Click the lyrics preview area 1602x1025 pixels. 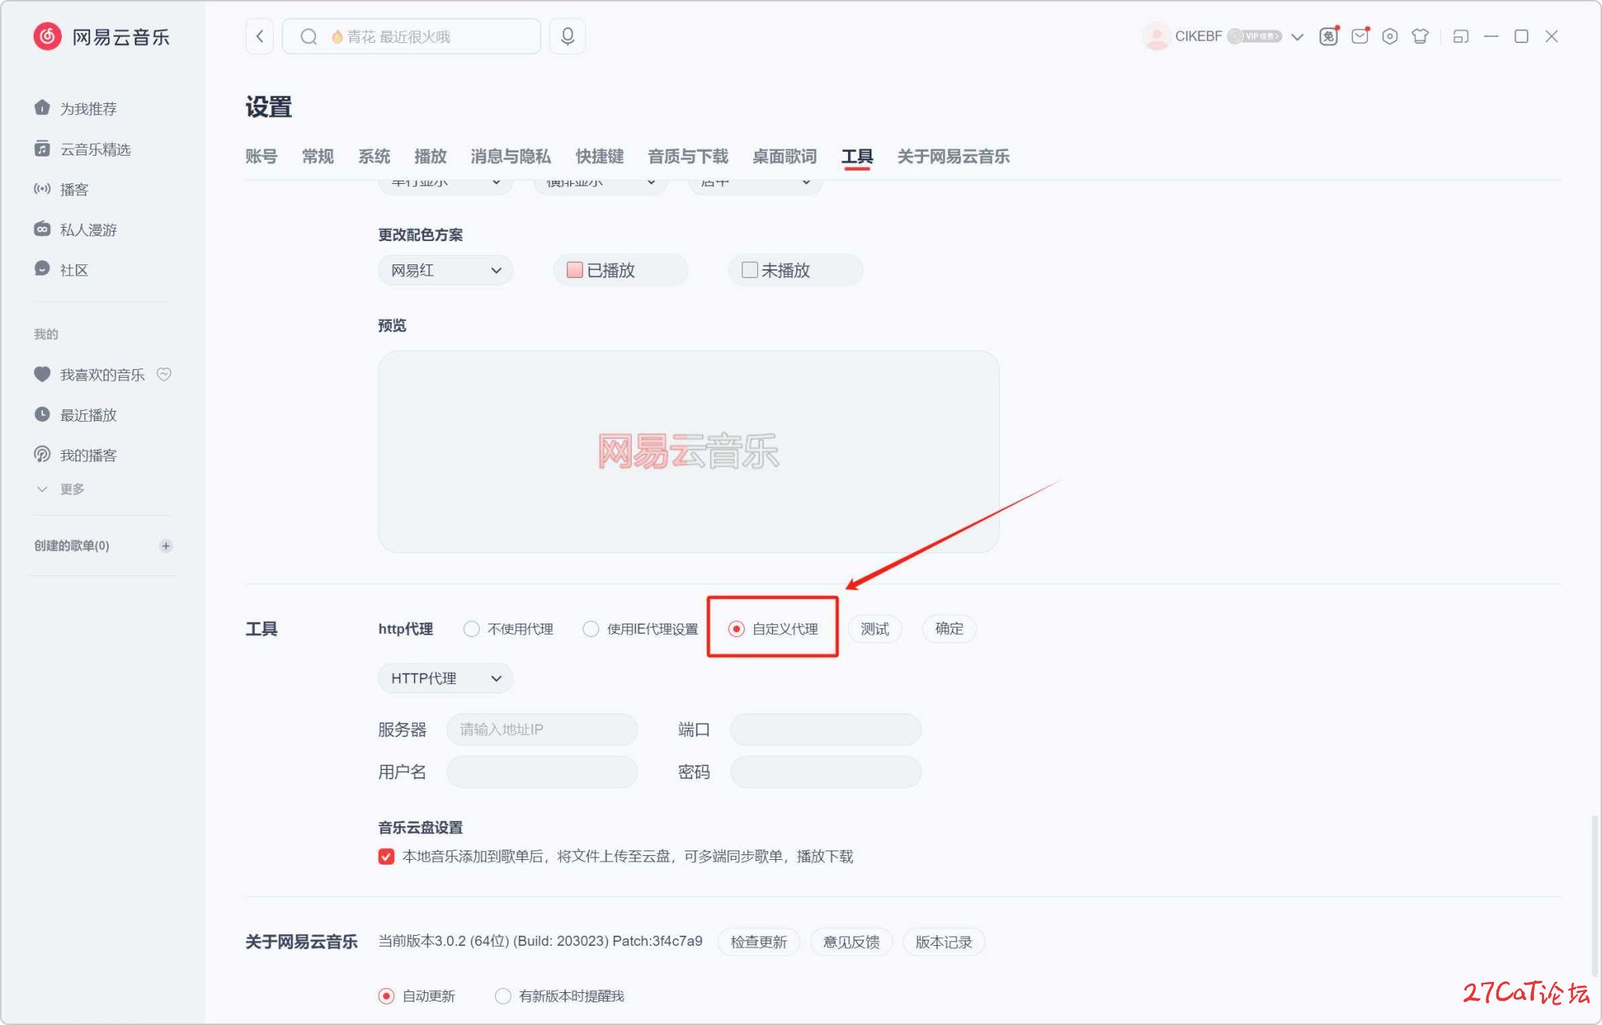point(688,451)
